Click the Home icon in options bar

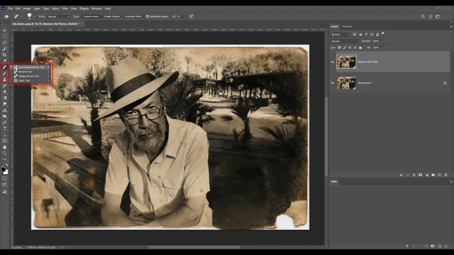point(6,16)
